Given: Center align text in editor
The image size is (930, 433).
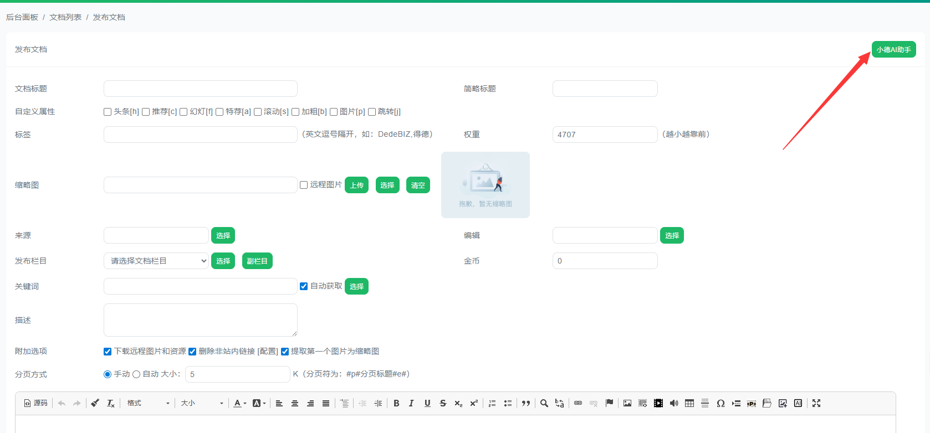Looking at the screenshot, I should (x=295, y=403).
